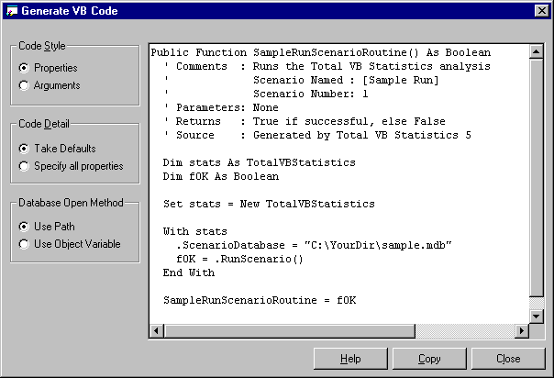Click the 'Dim fOK As Boolean' line
Image resolution: width=554 pixels, height=378 pixels.
pos(221,177)
